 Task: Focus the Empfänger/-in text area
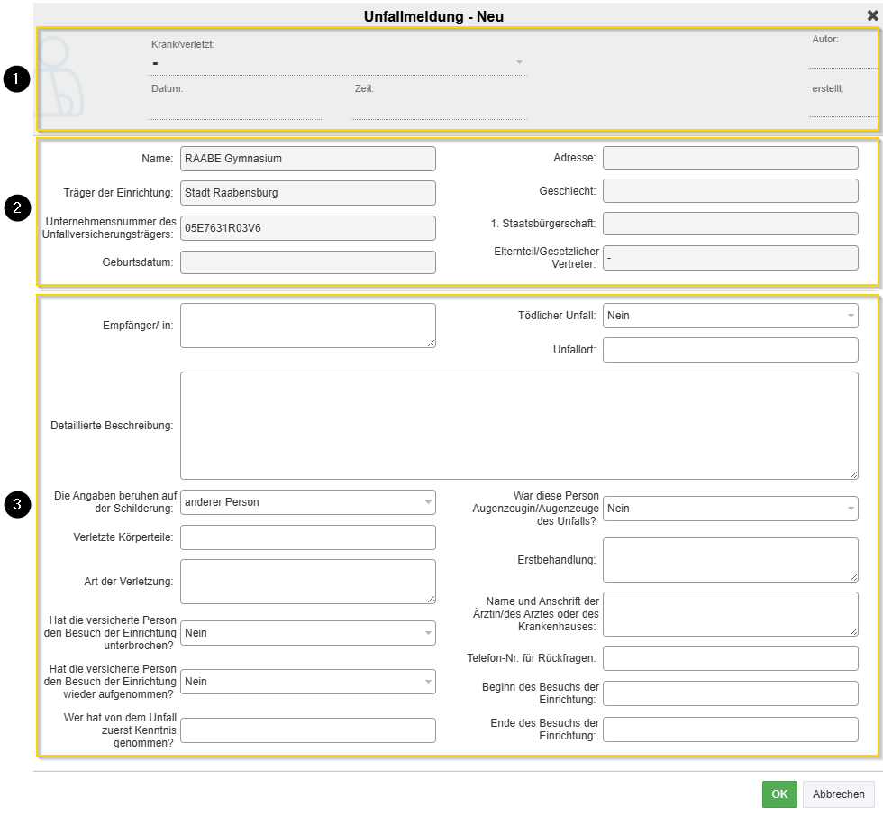click(307, 325)
